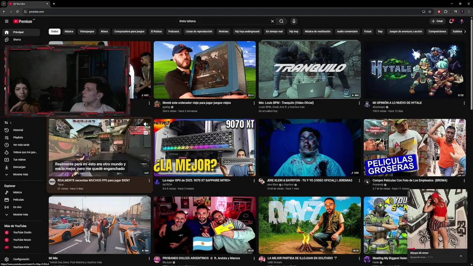Open options for Tranquilo mix

pos(359,103)
